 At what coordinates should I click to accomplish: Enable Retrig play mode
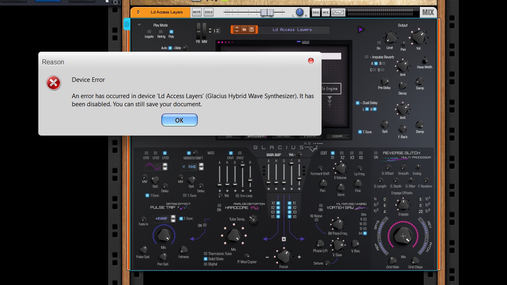click(161, 31)
